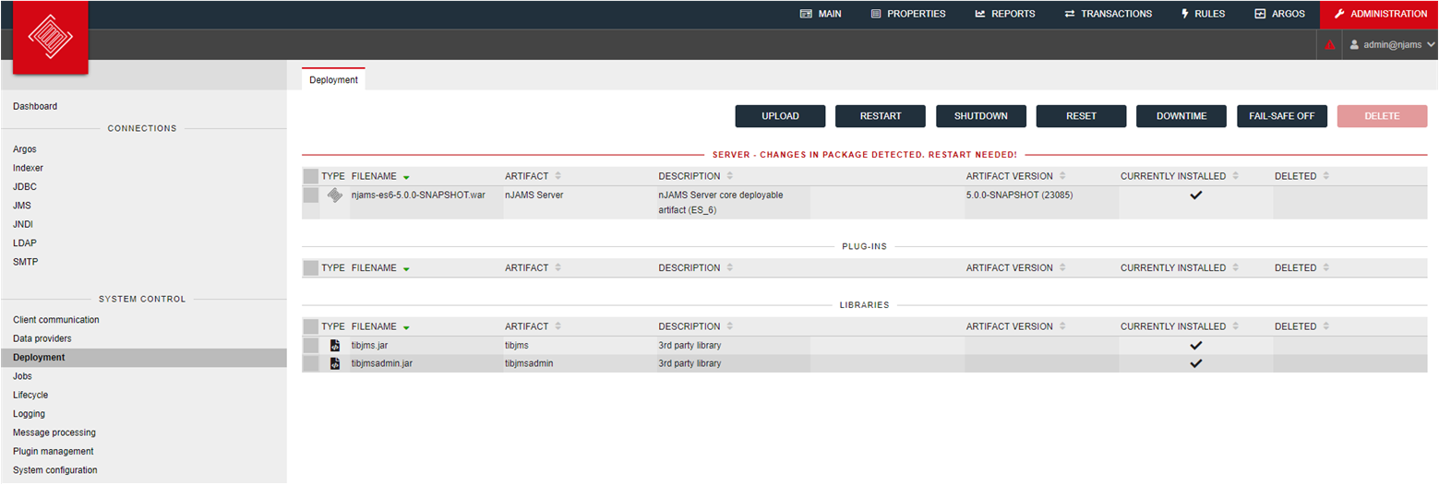Image resolution: width=1439 pixels, height=485 pixels.
Task: Click the tibjmsadmin.jar file type icon
Action: tap(335, 363)
